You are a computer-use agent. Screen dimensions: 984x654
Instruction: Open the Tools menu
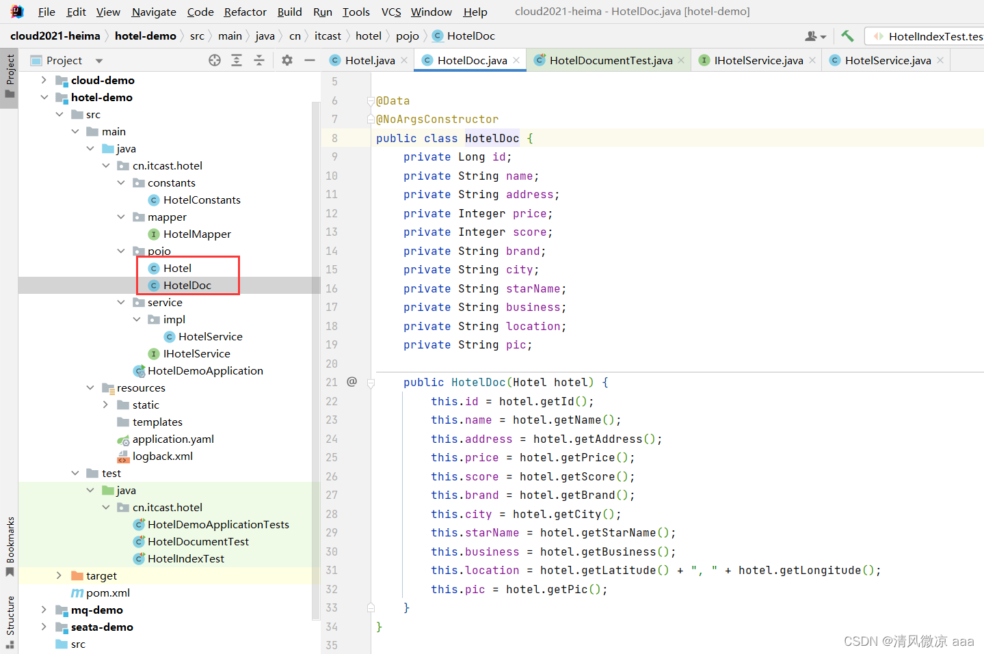(356, 12)
